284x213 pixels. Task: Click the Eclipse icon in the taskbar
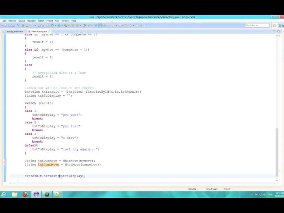tap(36, 194)
